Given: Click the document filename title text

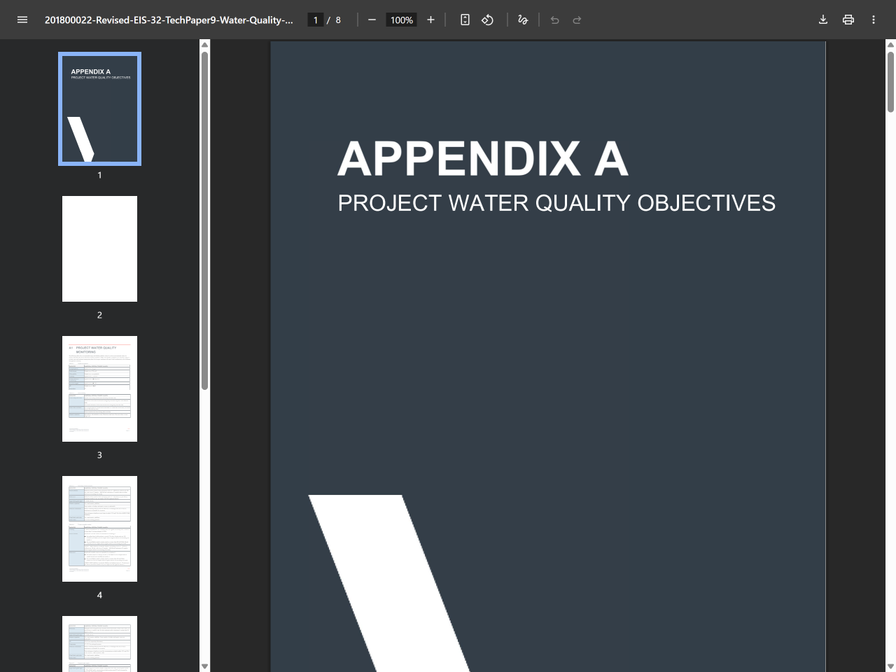Looking at the screenshot, I should [169, 20].
